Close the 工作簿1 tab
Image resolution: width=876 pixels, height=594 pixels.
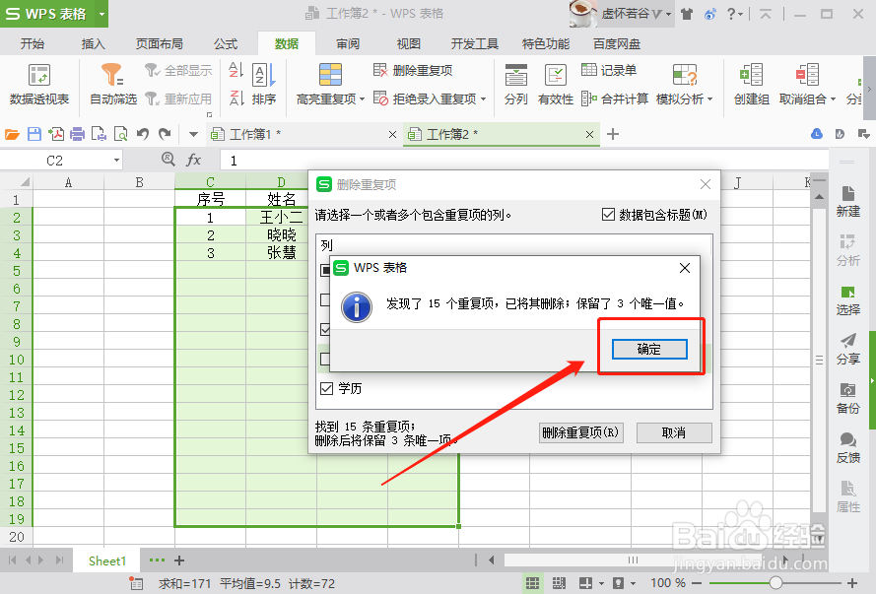pyautogui.click(x=392, y=135)
